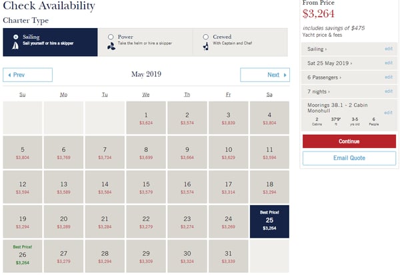Edit the Moorings 38.1 yacht selection
The image size is (400, 275).
(x=388, y=112)
